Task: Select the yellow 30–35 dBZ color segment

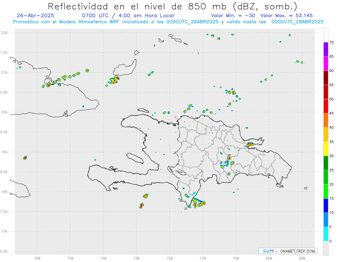Action: coord(326,149)
